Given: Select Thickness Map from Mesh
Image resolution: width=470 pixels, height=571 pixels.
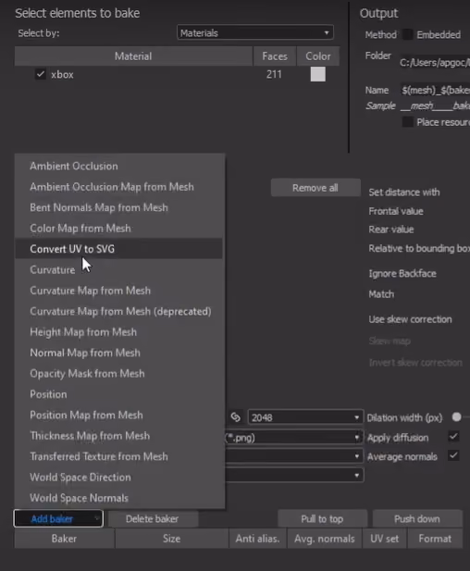Looking at the screenshot, I should (x=118, y=436).
